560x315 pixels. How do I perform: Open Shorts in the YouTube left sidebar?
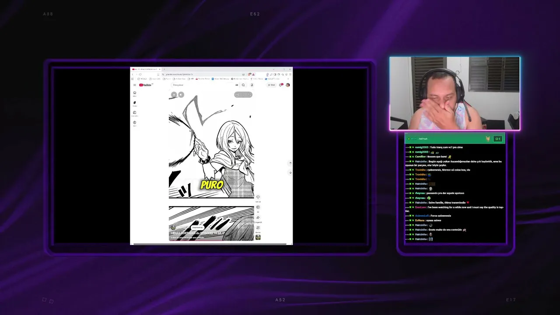pyautogui.click(x=135, y=104)
